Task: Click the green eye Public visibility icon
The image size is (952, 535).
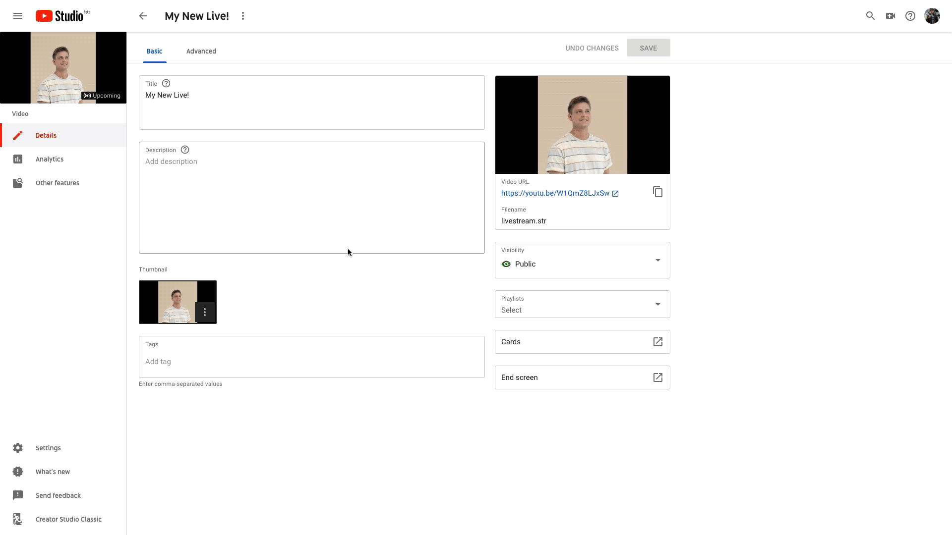Action: 506,264
